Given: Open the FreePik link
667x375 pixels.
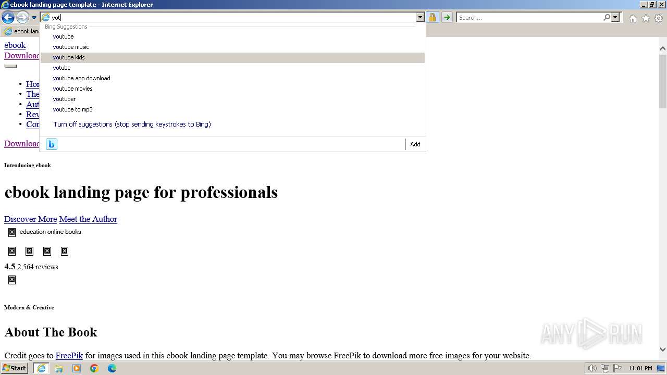Looking at the screenshot, I should pos(69,356).
